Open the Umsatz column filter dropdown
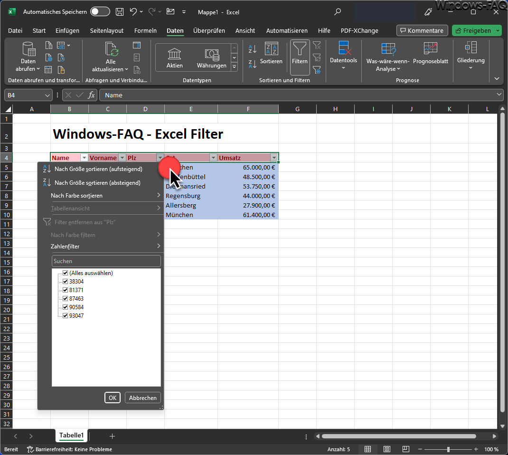This screenshot has height=455, width=508. 274,158
